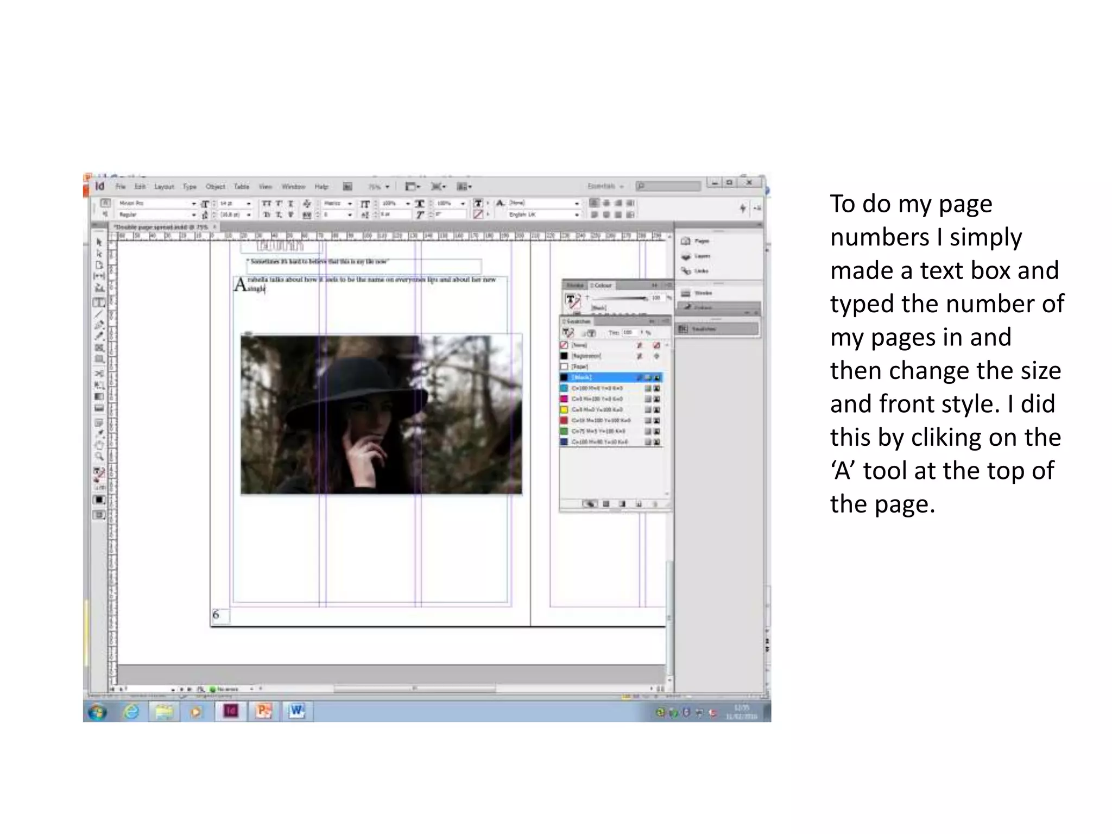Select the Gap tool
The width and height of the screenshot is (1112, 834).
[99, 276]
